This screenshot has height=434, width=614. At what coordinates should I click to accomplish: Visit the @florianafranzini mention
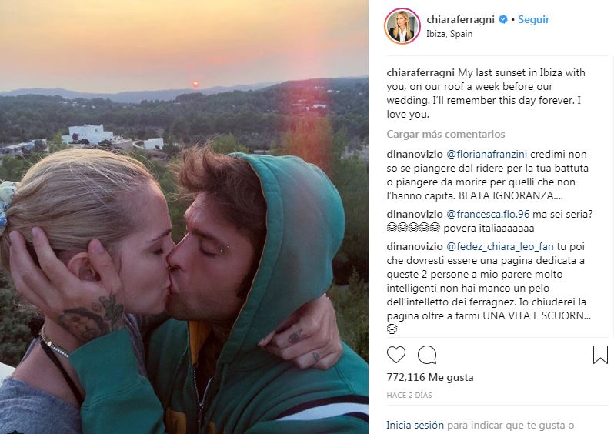(487, 155)
